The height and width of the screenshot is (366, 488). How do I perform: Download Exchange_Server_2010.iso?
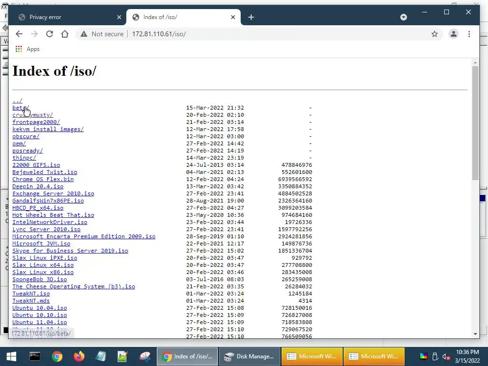point(53,193)
